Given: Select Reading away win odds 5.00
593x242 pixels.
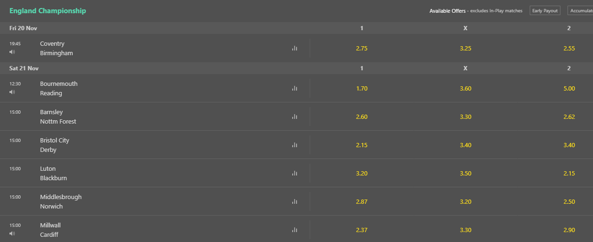Looking at the screenshot, I should 569,88.
